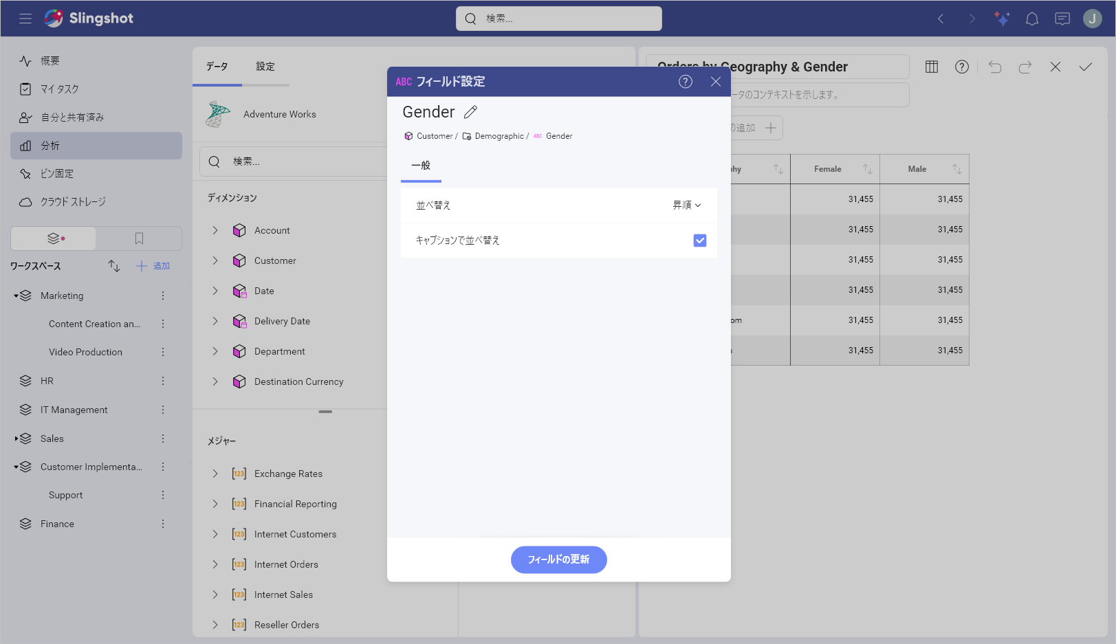Toggle sort by caption checkbox
The image size is (1116, 644).
coord(700,241)
